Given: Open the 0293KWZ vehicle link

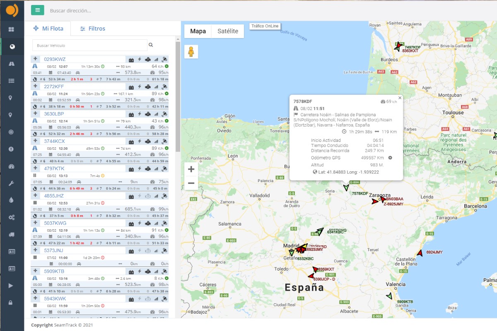Looking at the screenshot, I should click(55, 59).
